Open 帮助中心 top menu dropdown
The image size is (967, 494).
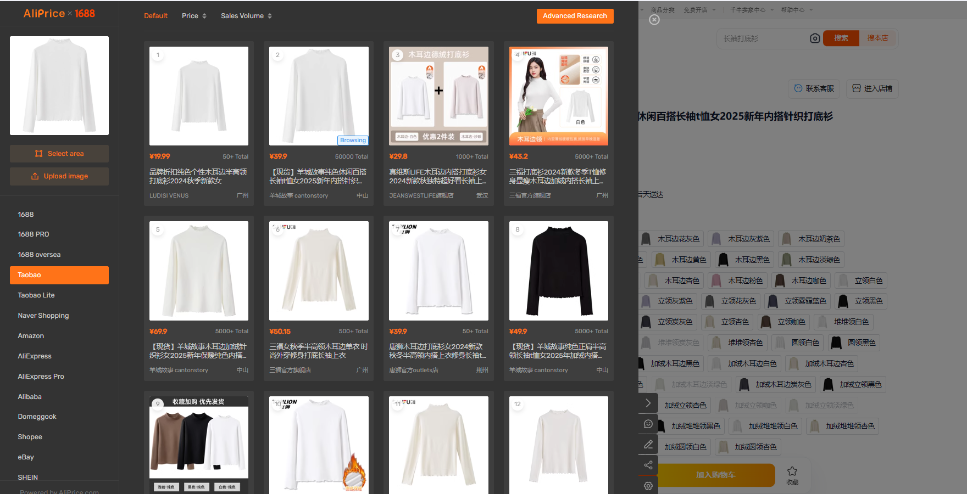[796, 10]
